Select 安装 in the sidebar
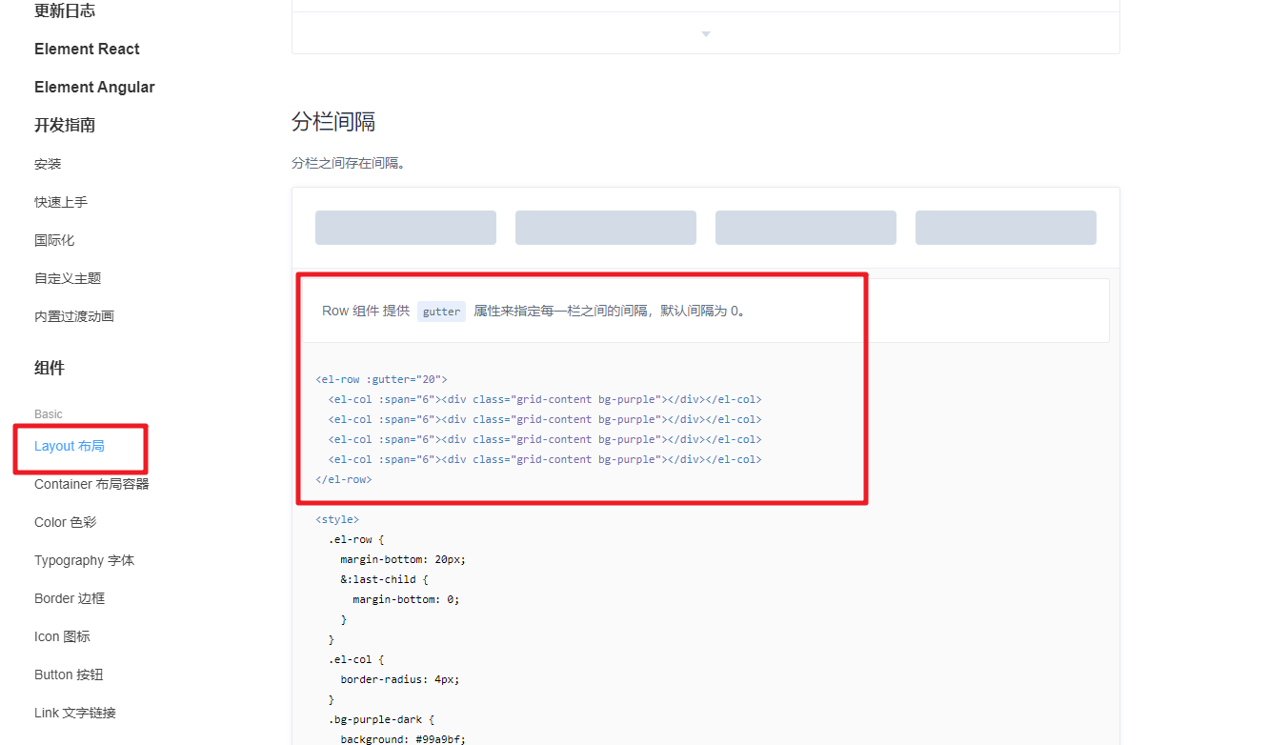 (48, 164)
